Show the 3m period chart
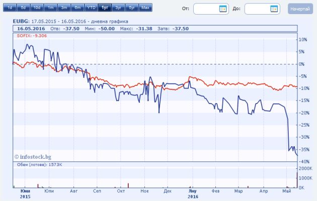Screen dimensions: 317x201 (x=64, y=8)
